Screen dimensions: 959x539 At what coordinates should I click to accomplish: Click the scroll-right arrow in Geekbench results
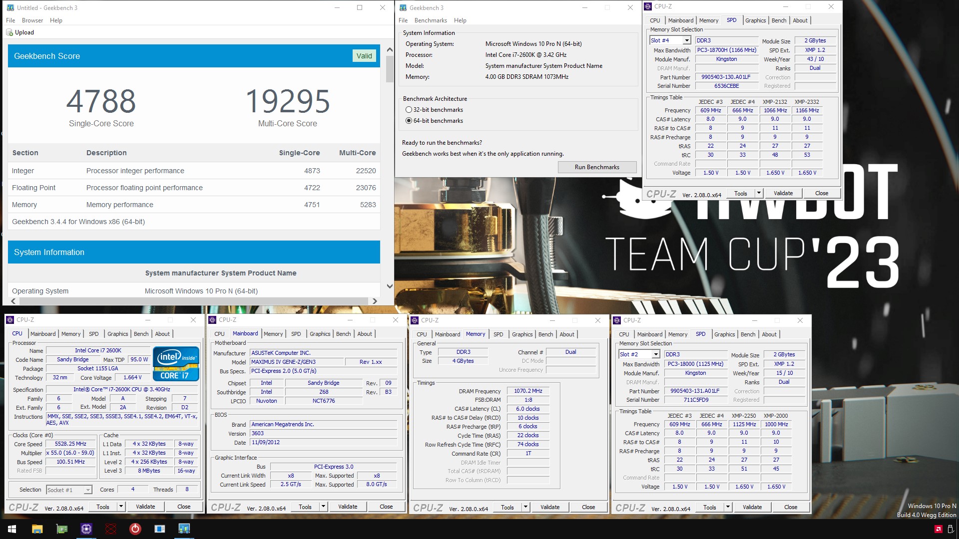[375, 301]
